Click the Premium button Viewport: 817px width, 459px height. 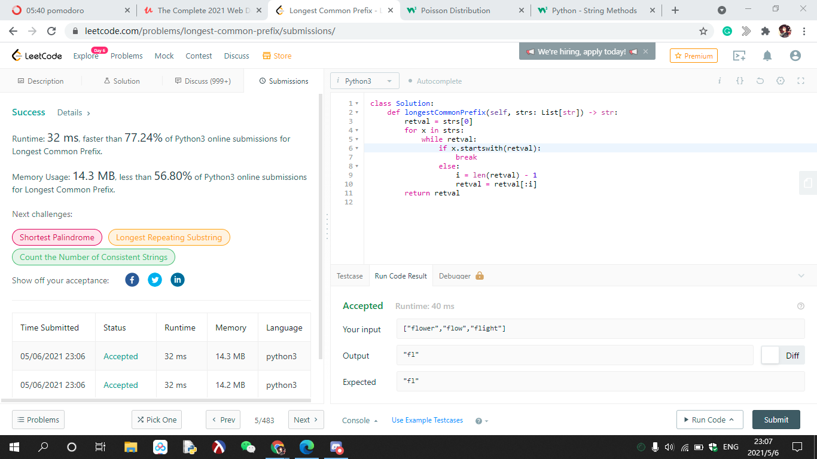tap(693, 56)
